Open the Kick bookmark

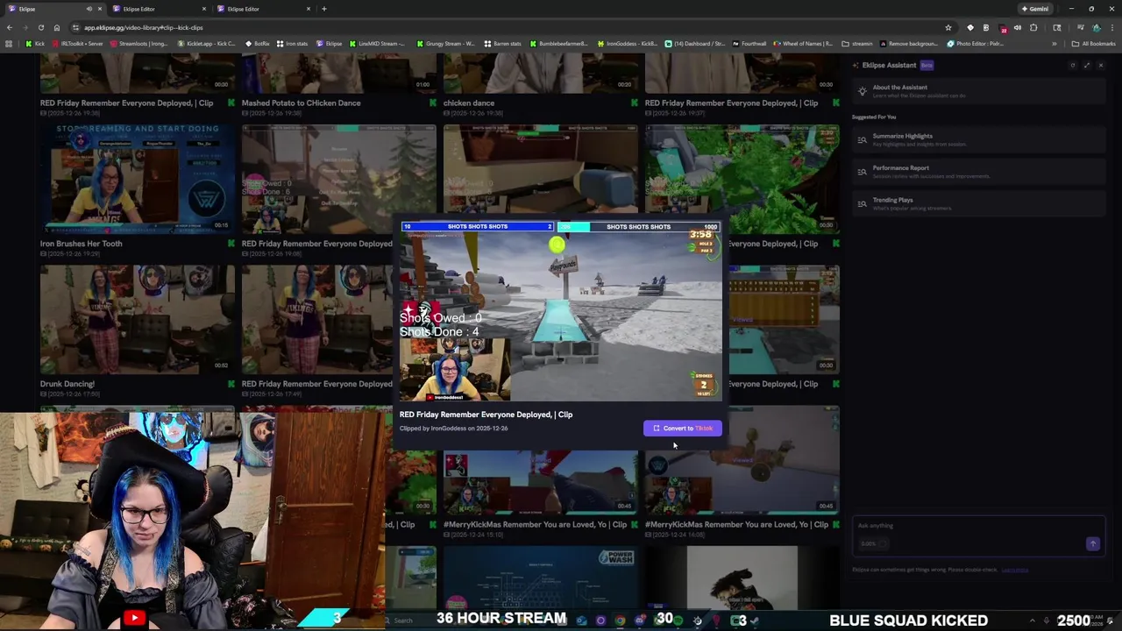[35, 44]
